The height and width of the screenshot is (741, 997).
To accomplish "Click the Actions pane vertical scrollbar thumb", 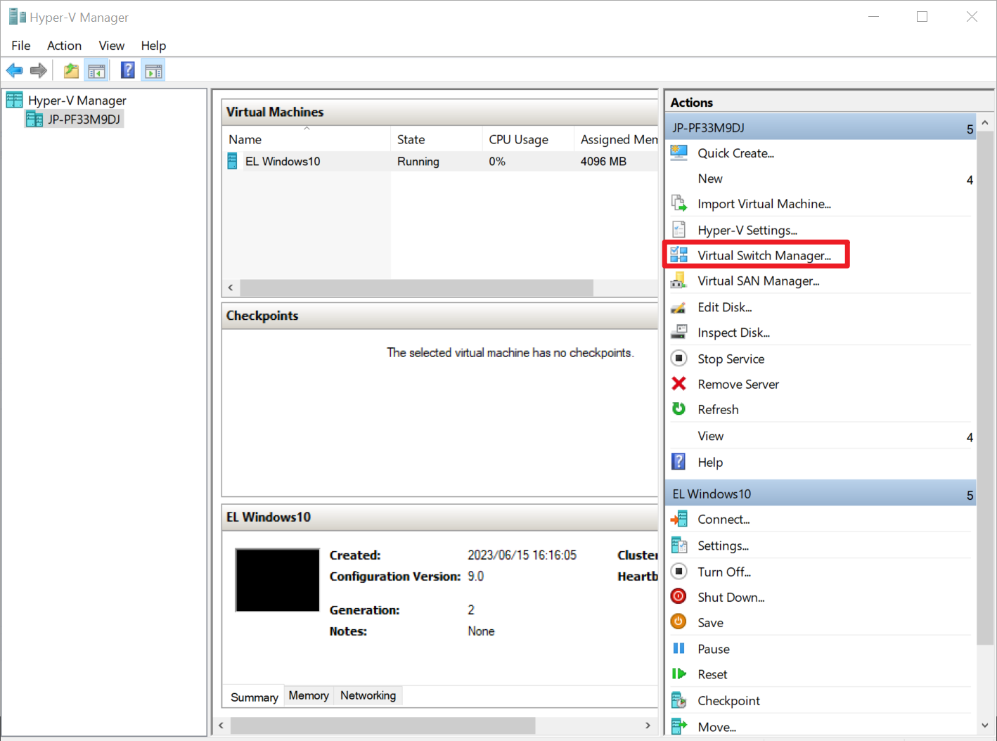I will 985,388.
